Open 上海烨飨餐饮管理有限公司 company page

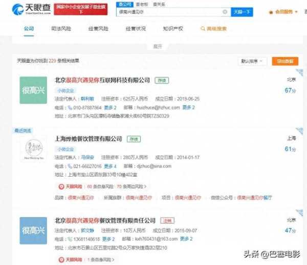point(89,139)
